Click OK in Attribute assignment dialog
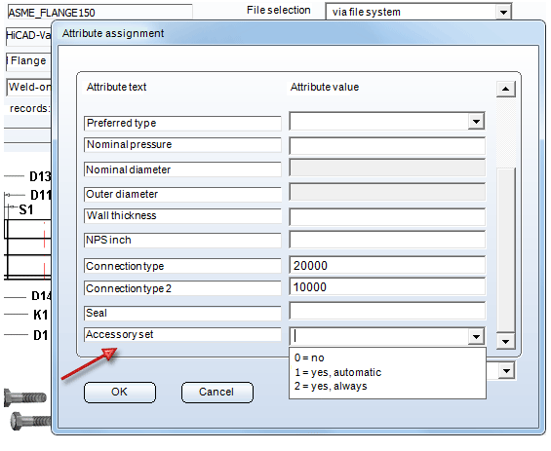This screenshot has height=451, width=551. (x=120, y=393)
